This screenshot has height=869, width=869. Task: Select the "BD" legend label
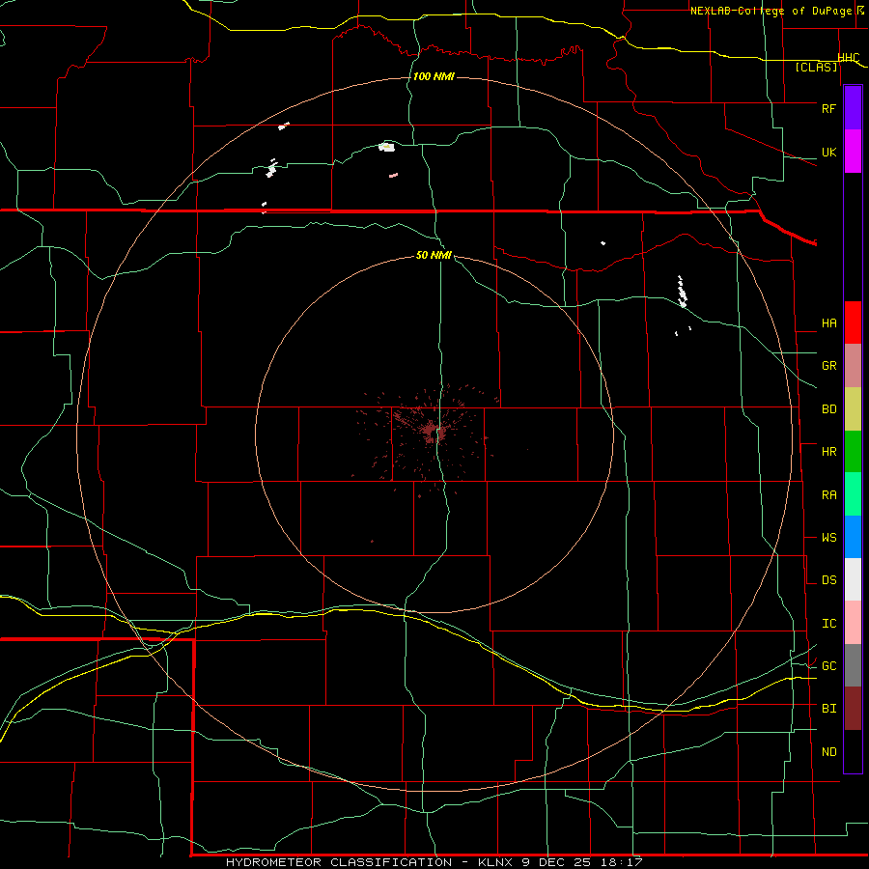tap(828, 409)
